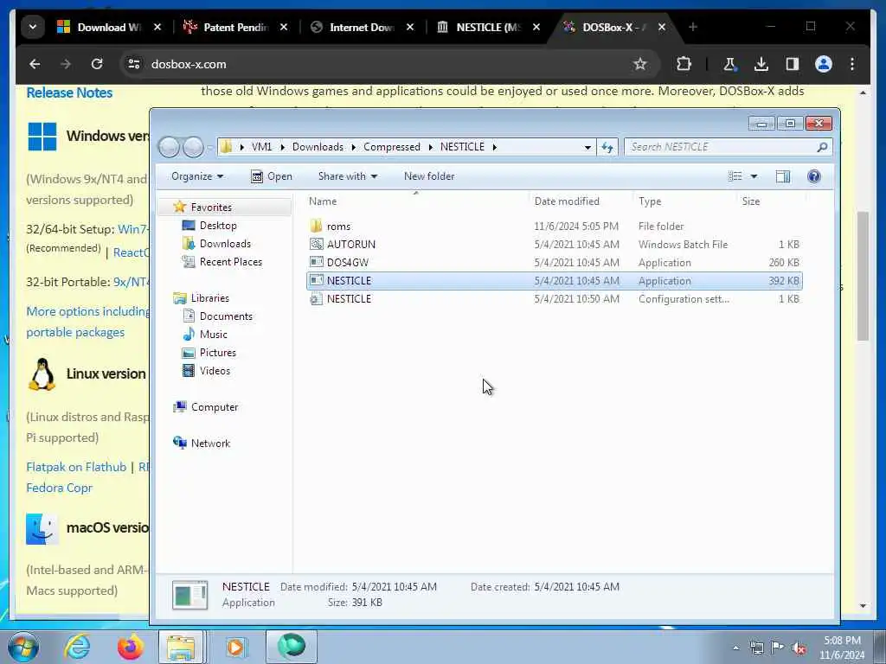Open the view options dropdown arrow
The width and height of the screenshot is (886, 664).
pos(754,176)
